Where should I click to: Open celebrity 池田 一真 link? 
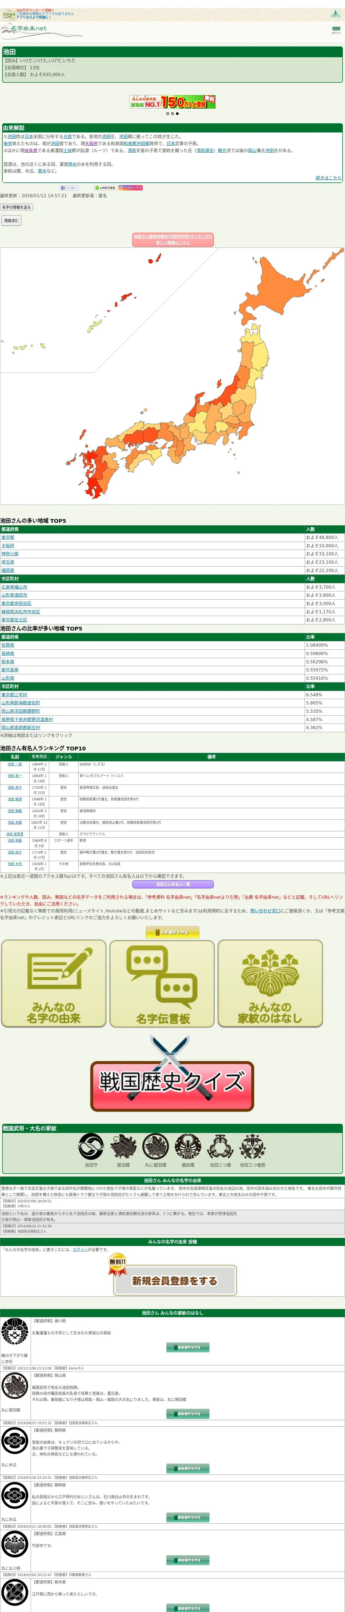pyautogui.click(x=15, y=764)
